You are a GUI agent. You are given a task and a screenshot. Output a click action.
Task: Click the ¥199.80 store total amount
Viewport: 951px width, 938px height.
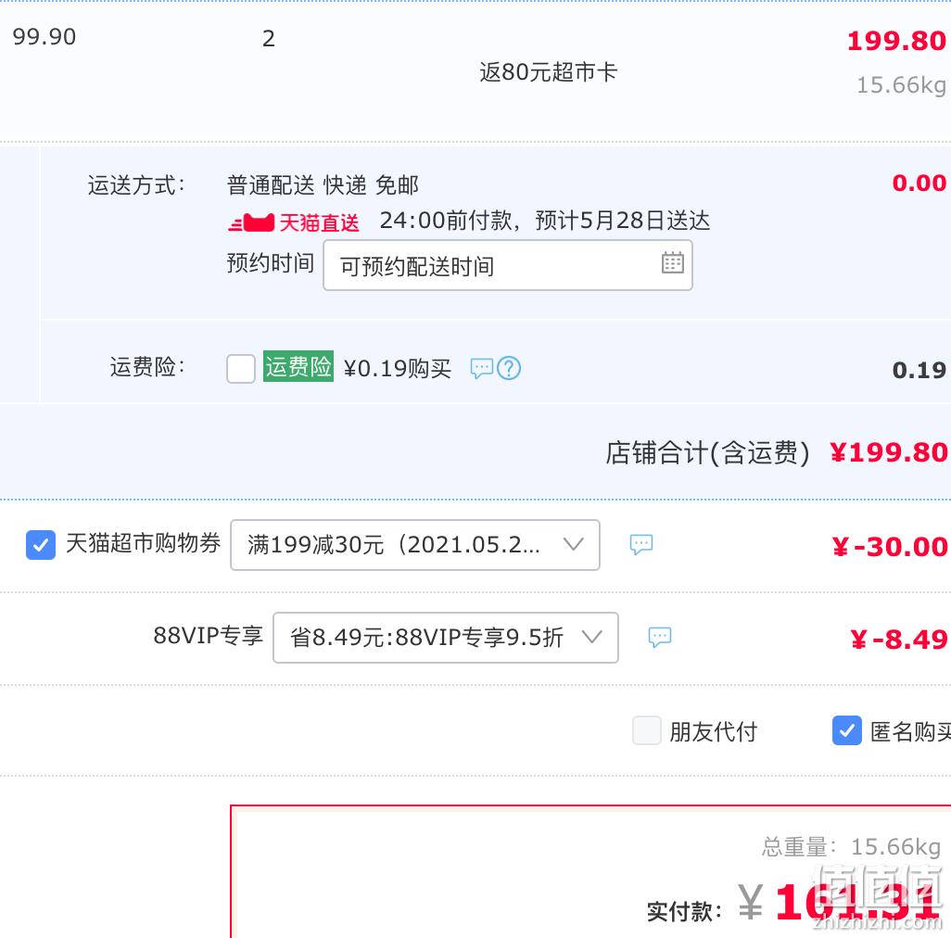pos(889,452)
